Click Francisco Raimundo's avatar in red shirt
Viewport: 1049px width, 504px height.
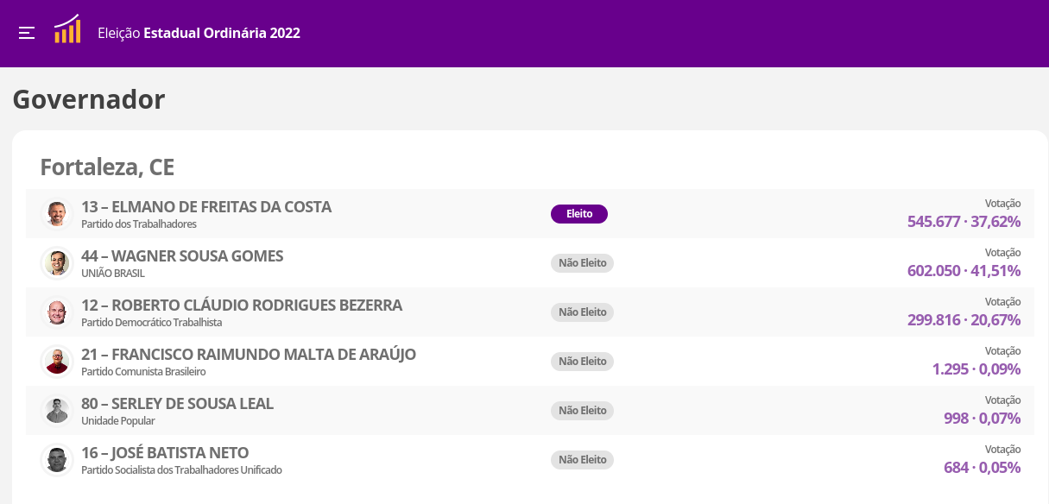[57, 361]
